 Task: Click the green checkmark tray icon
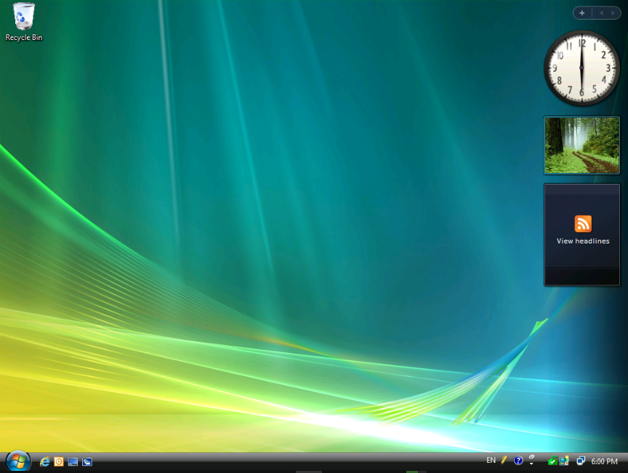[x=552, y=461]
